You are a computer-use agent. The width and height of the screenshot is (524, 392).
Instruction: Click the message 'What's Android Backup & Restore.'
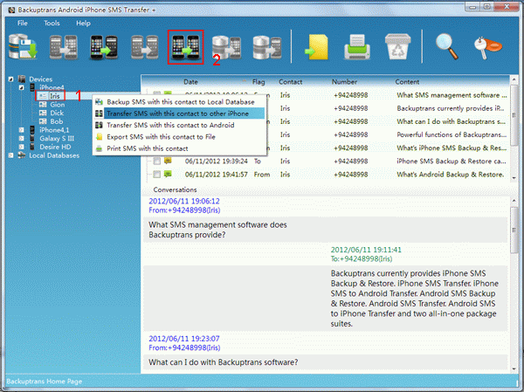(450, 174)
